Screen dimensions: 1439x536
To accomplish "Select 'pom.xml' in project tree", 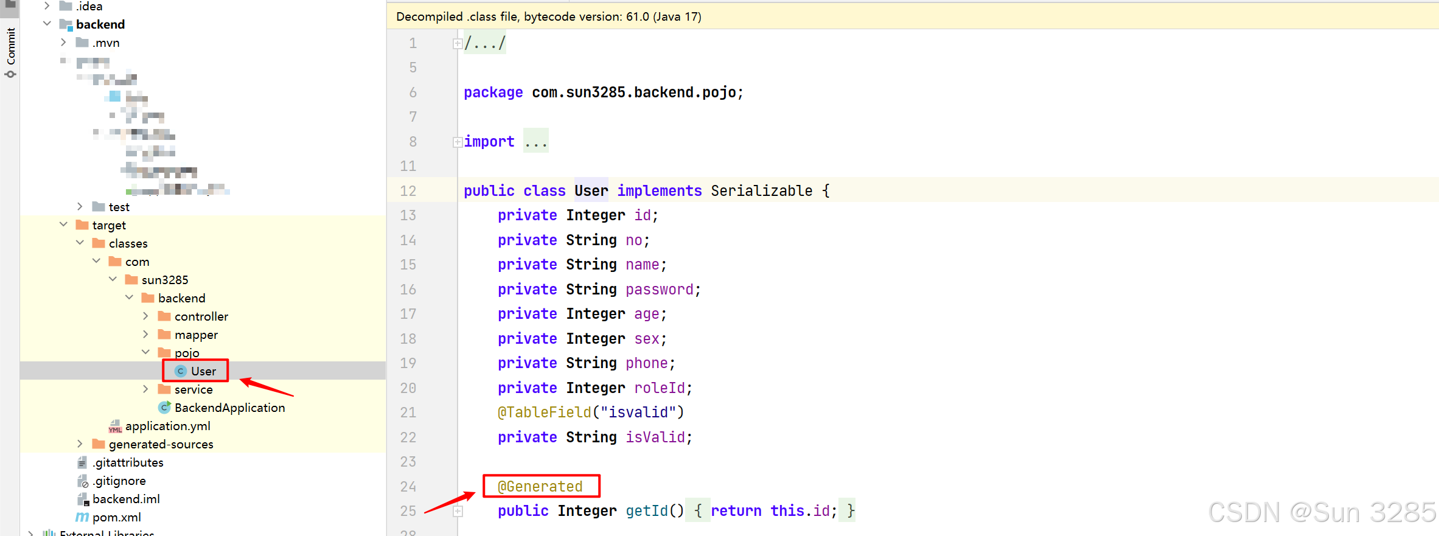I will click(x=117, y=517).
